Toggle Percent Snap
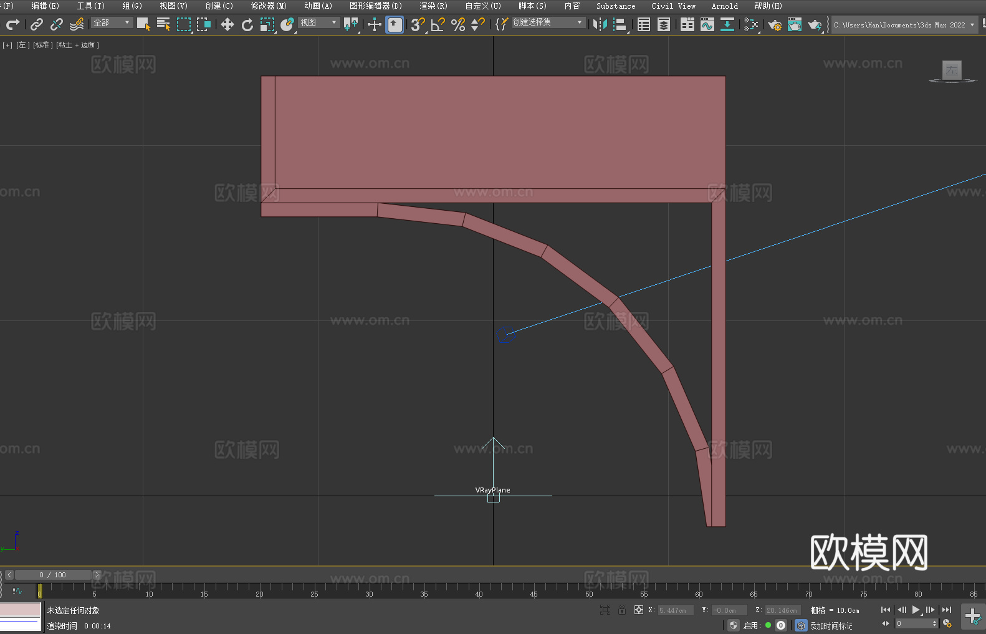The image size is (986, 634). click(x=458, y=24)
